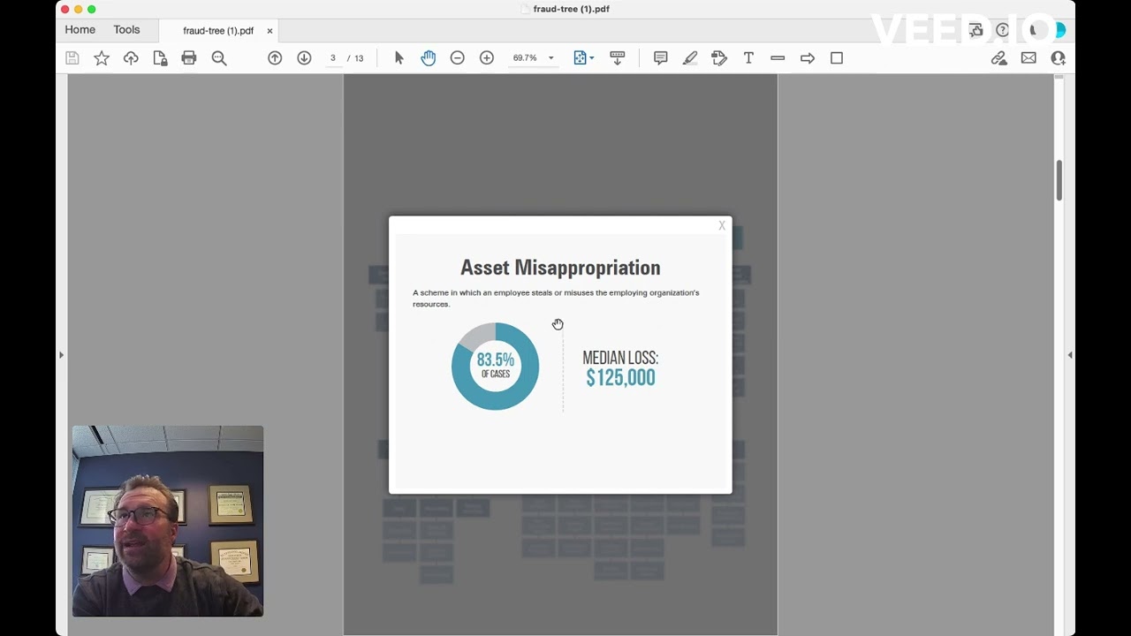The image size is (1131, 636).
Task: Select the Line drawing tool
Action: pos(778,58)
